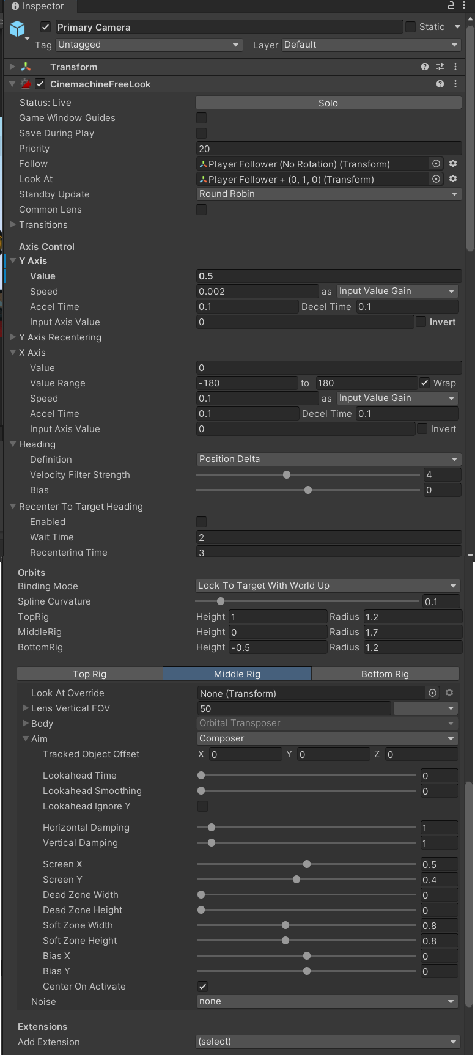Image resolution: width=475 pixels, height=1055 pixels.
Task: Click the Transform presets icon
Action: (440, 67)
